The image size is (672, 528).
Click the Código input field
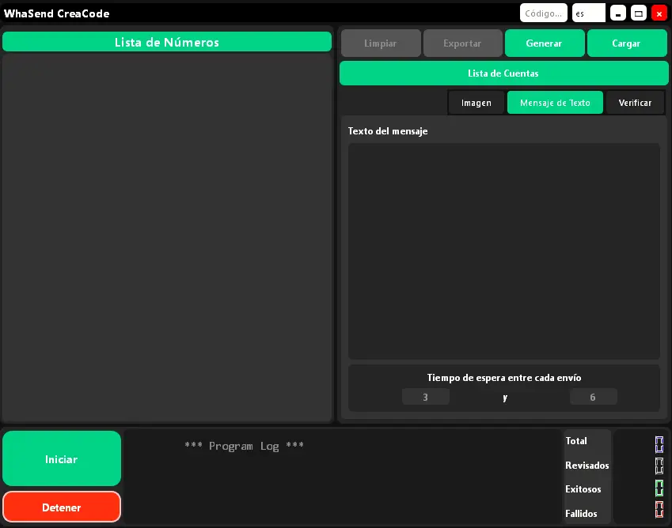[543, 13]
